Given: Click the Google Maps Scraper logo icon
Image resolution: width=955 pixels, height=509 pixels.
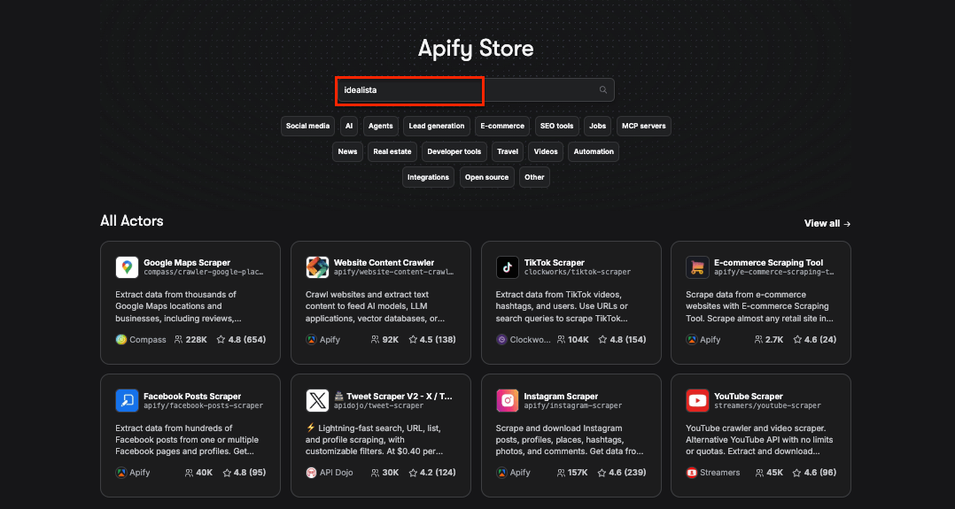Looking at the screenshot, I should pyautogui.click(x=127, y=267).
